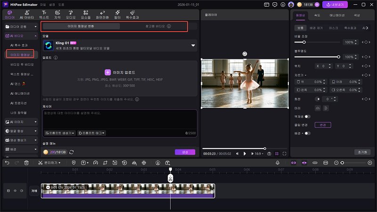The width and height of the screenshot is (377, 212).
Task: Click the microphone voice record icon
Action: (x=278, y=163)
